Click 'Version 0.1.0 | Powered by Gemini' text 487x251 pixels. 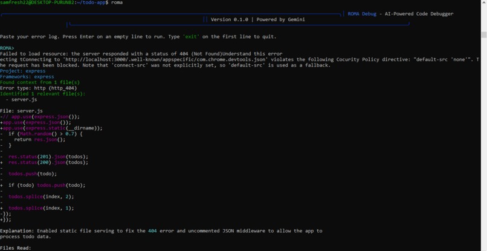258,19
